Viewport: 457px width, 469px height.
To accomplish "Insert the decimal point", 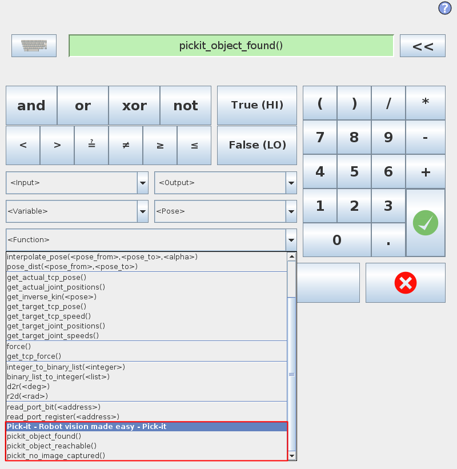I will (388, 240).
